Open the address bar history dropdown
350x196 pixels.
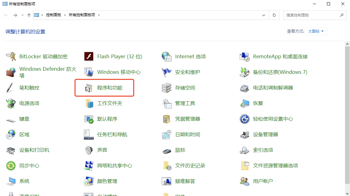263,15
